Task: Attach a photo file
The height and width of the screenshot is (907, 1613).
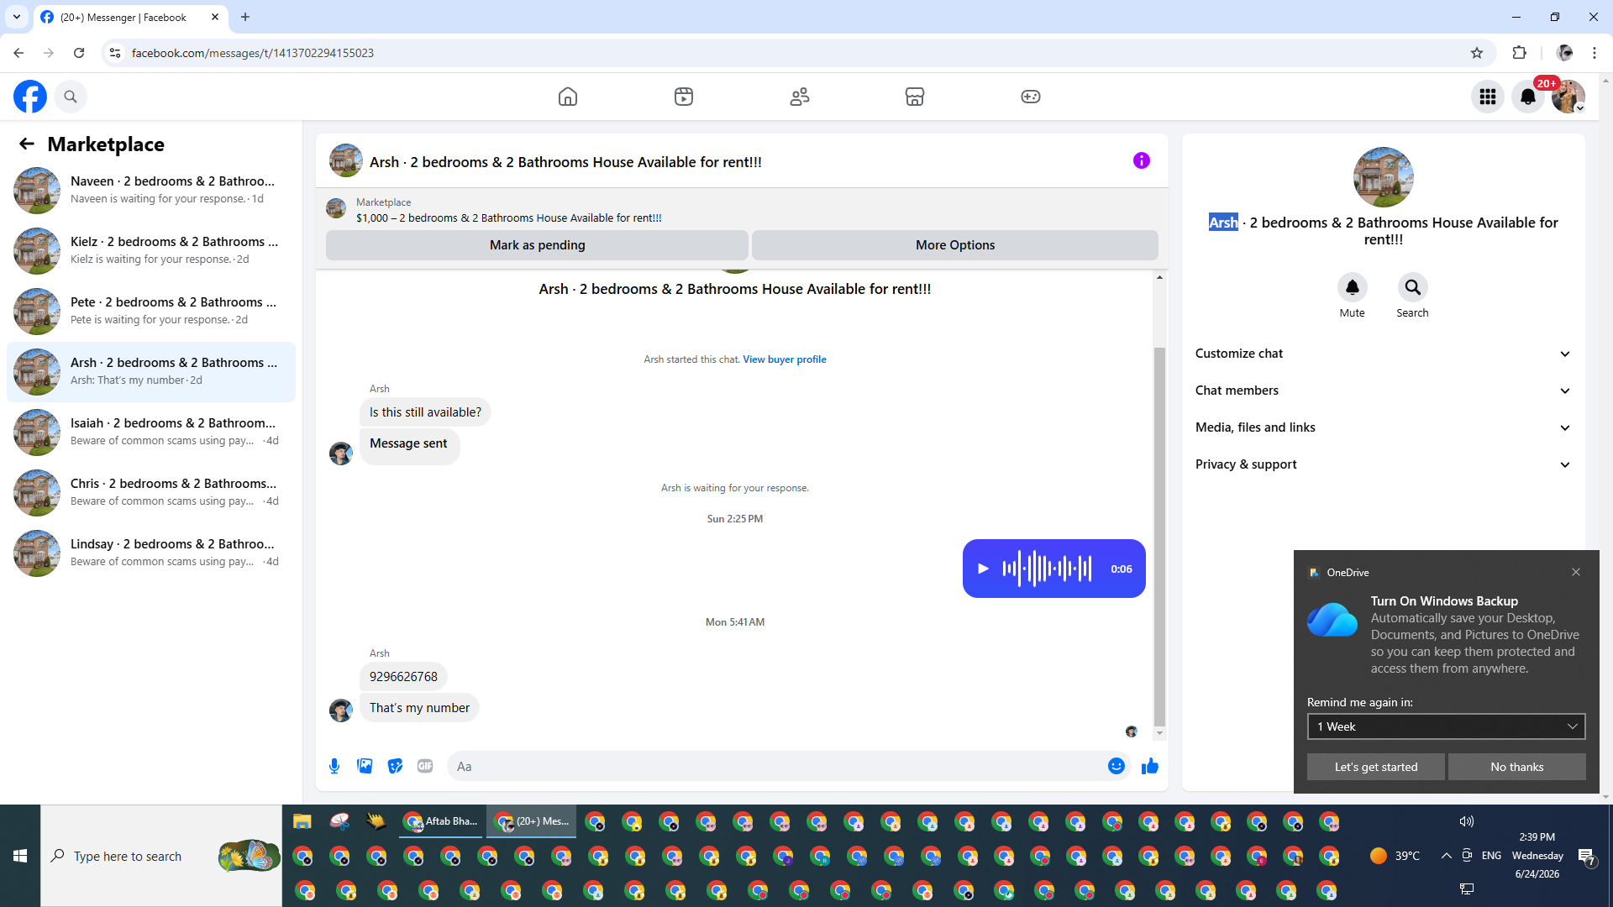Action: 365,766
